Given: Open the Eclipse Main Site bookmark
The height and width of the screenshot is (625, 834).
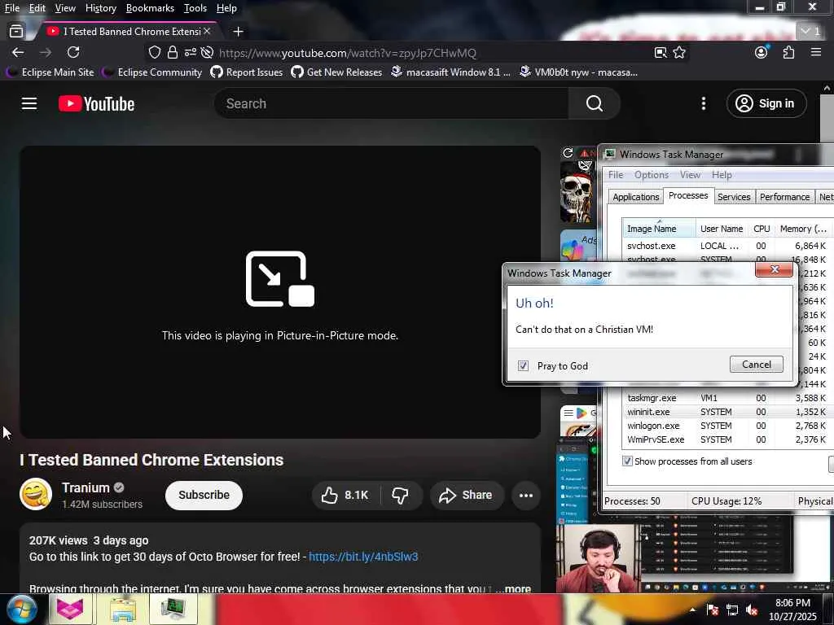Looking at the screenshot, I should point(50,72).
